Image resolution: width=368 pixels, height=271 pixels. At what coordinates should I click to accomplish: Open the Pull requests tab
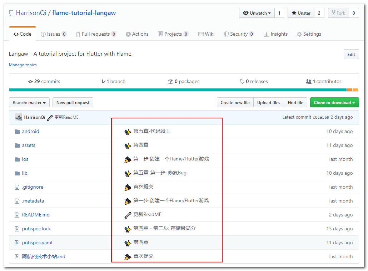click(96, 34)
